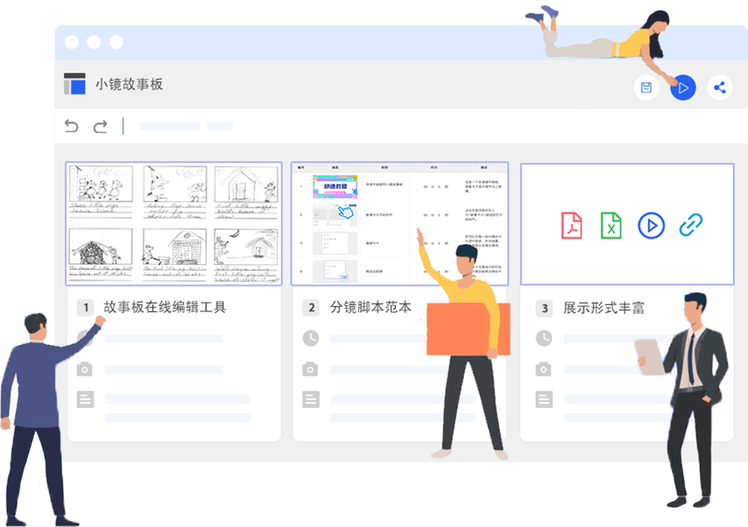Select the red PDF export icon

coord(572,225)
